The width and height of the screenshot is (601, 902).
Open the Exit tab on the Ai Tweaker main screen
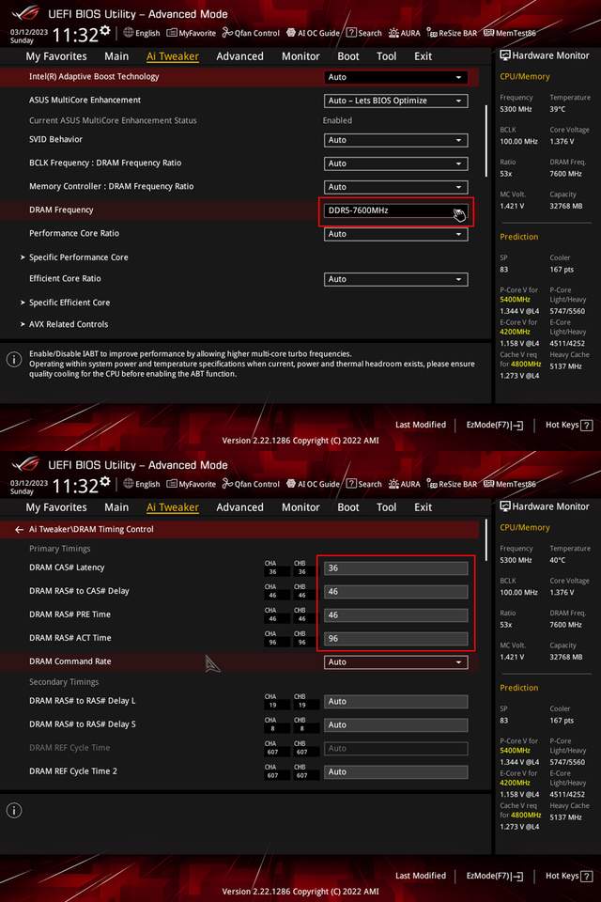(x=423, y=56)
